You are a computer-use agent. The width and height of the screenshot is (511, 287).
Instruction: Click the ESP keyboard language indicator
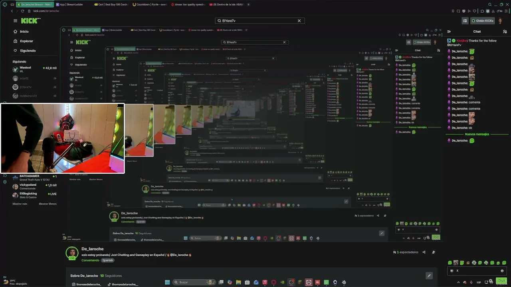click(479, 282)
